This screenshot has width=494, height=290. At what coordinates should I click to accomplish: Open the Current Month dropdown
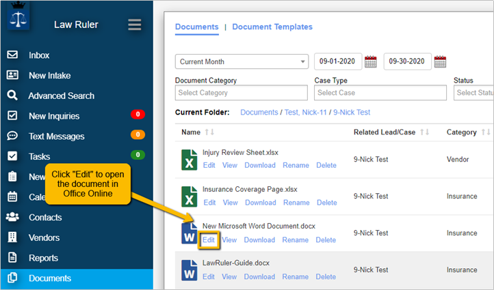pos(242,61)
